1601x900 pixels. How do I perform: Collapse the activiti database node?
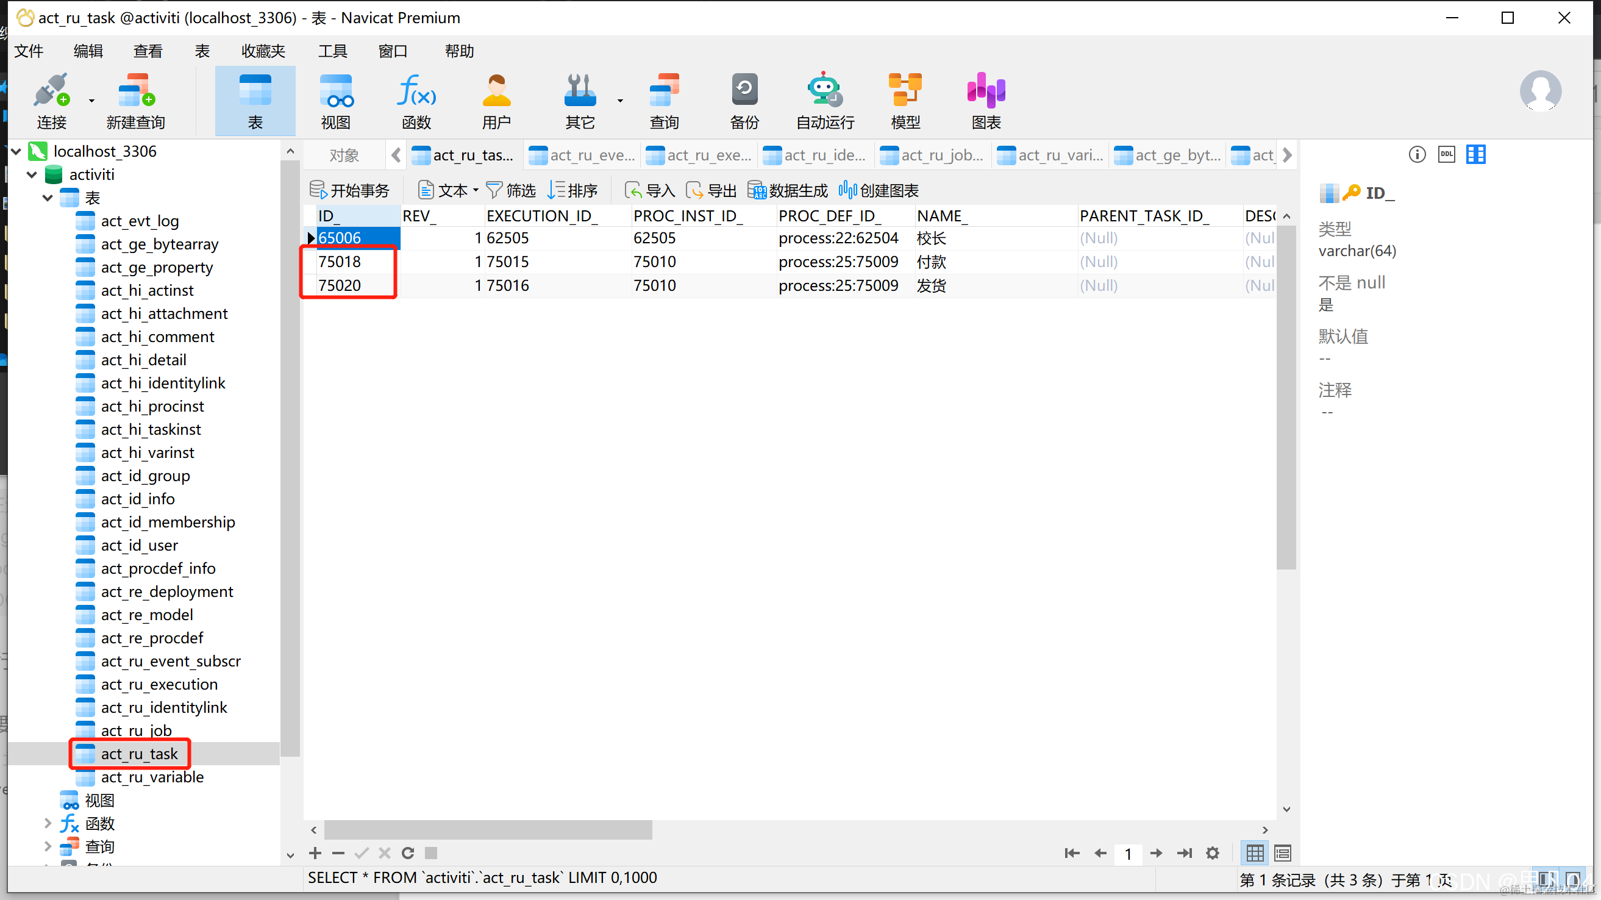(32, 174)
